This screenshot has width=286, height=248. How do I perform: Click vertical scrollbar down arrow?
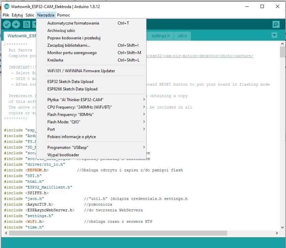tap(282, 227)
